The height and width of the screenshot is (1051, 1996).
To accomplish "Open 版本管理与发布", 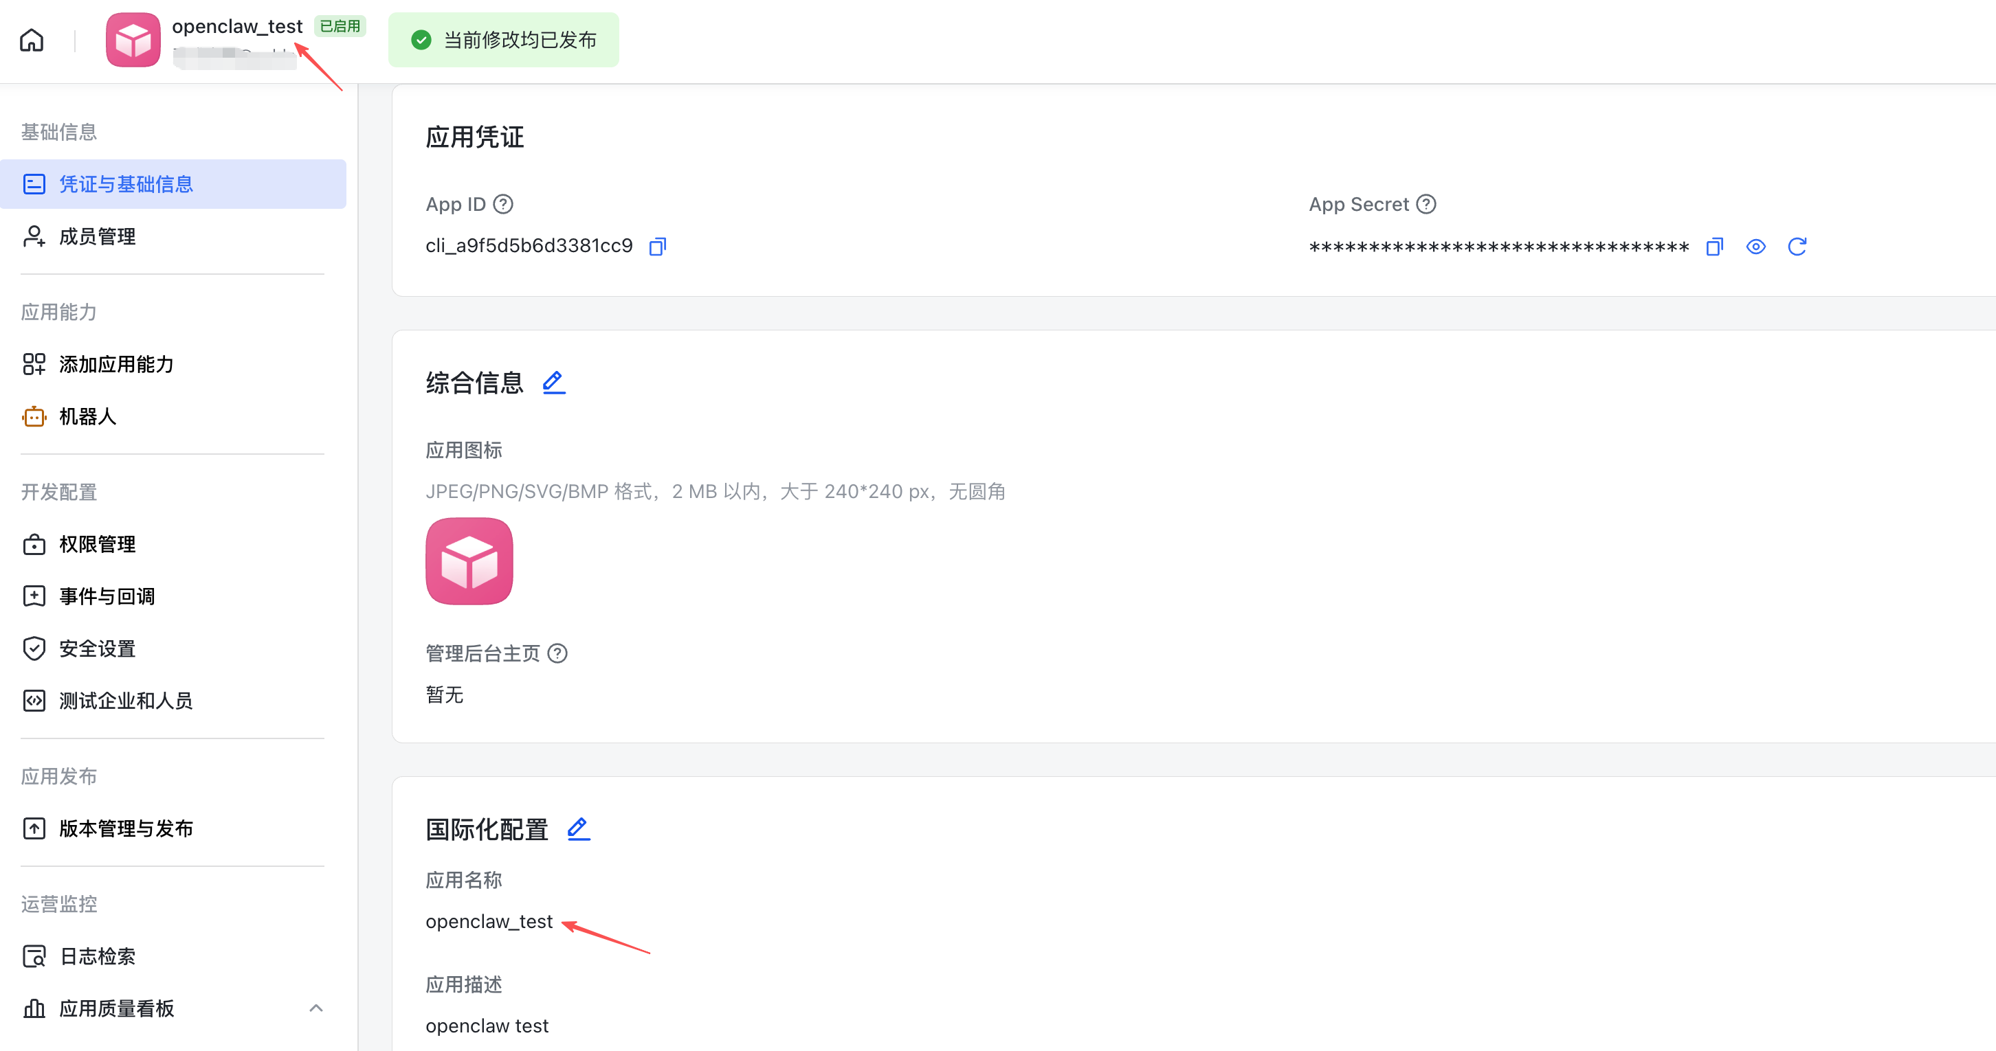I will click(126, 828).
